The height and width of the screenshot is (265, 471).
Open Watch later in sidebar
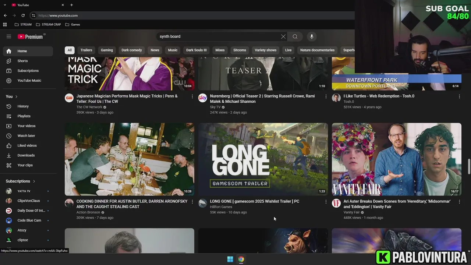coord(28,136)
